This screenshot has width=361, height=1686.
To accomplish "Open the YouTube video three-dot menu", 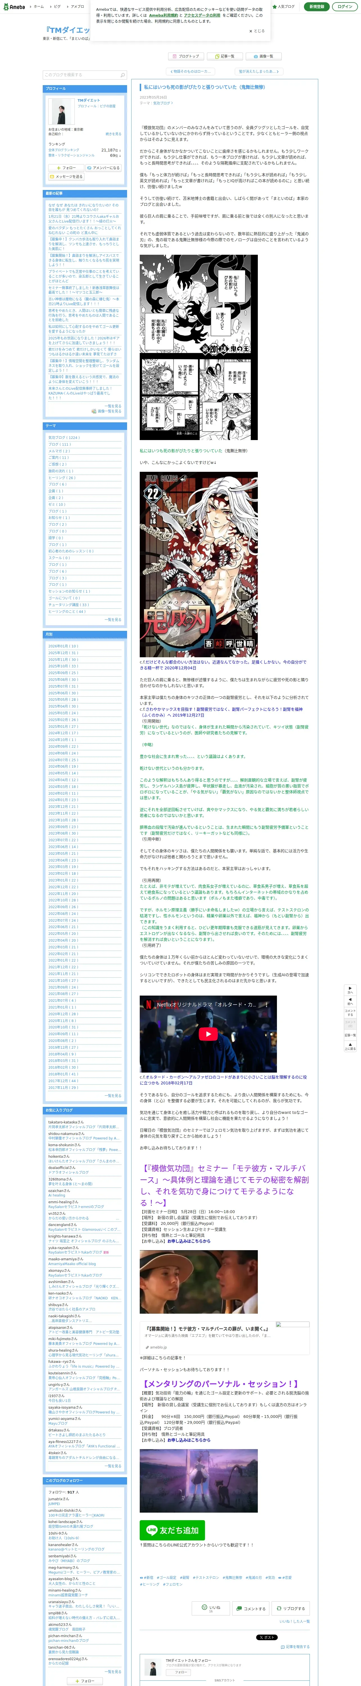I will pyautogui.click(x=267, y=1004).
